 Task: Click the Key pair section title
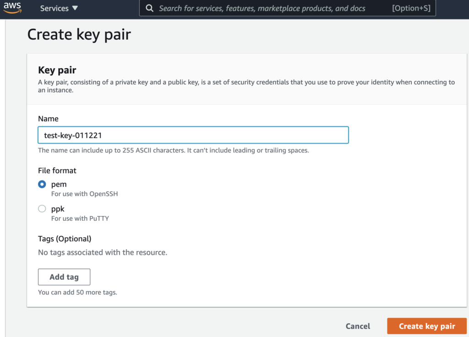pos(57,70)
